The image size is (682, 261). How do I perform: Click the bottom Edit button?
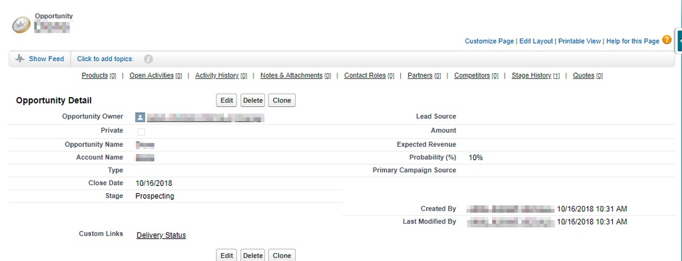(226, 256)
